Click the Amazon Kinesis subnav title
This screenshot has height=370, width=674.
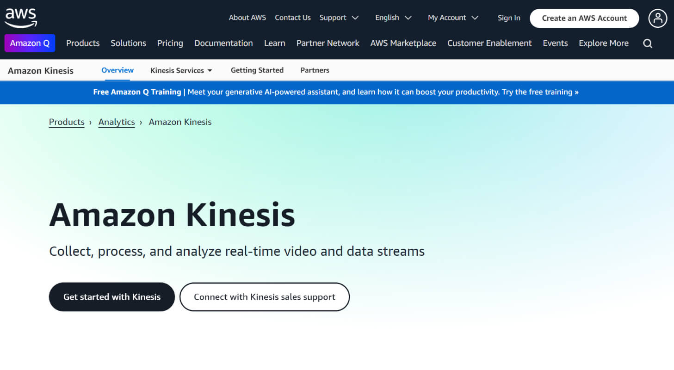[41, 71]
